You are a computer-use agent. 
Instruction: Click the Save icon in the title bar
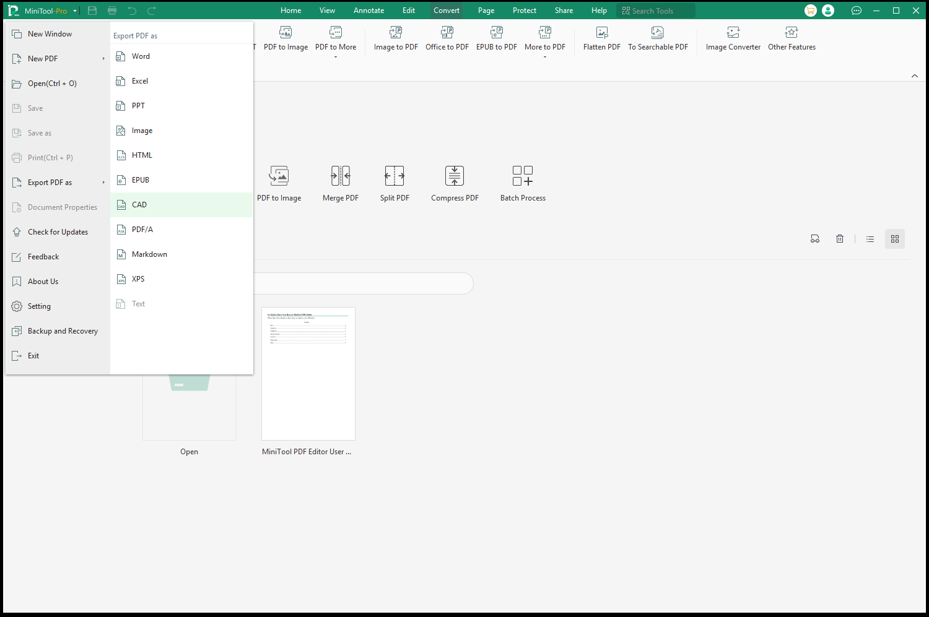(x=92, y=11)
